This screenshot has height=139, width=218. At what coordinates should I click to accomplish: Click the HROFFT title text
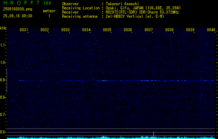[22, 3]
